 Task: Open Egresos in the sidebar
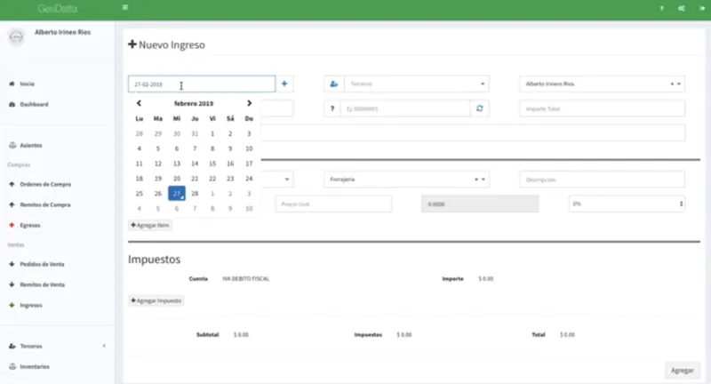coord(30,225)
